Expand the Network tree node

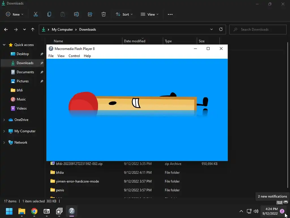[x=4, y=142]
